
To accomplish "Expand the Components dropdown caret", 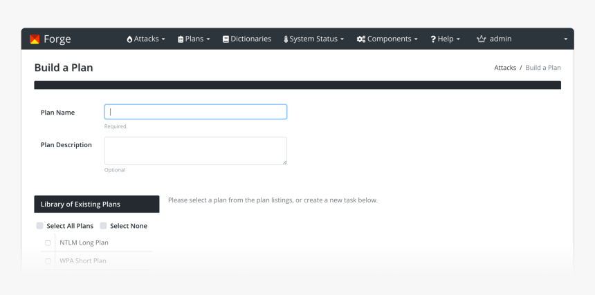I will [416, 39].
